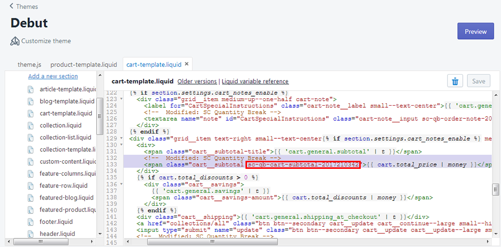Click the file icon beside collection.liquid
This screenshot has height=247, width=501.
[x=30, y=125]
